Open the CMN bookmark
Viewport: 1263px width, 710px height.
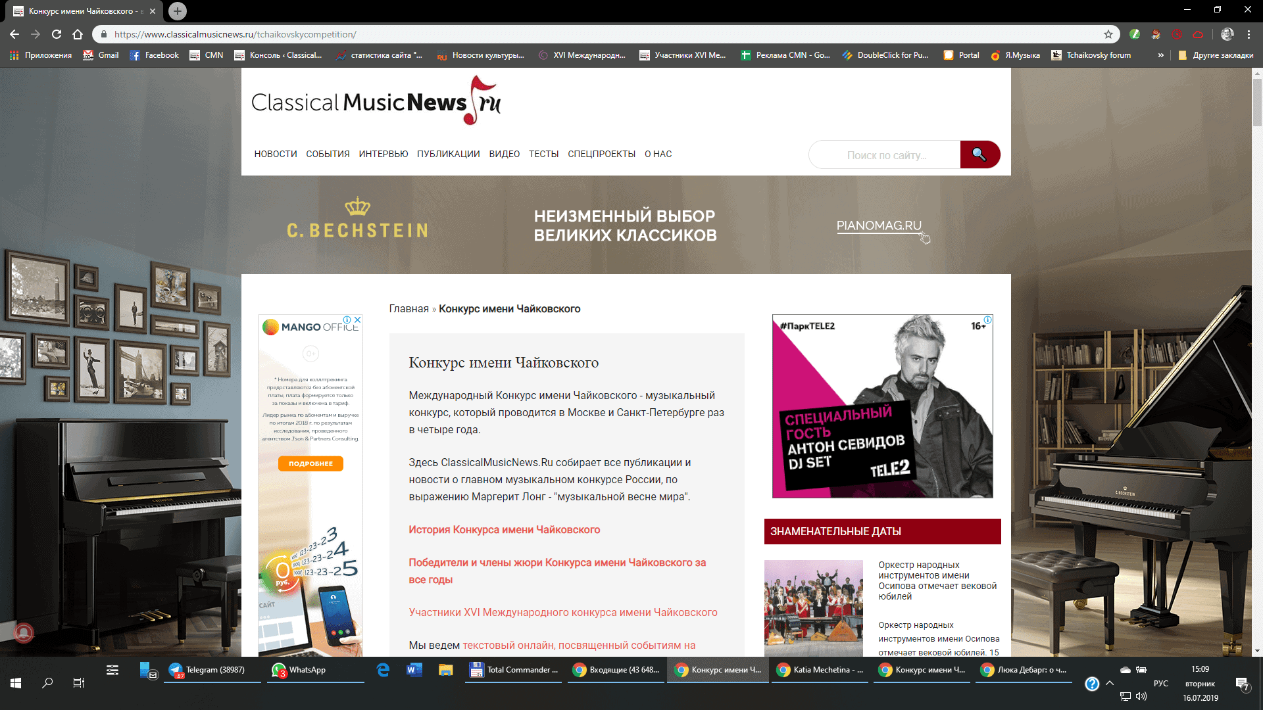[x=207, y=55]
